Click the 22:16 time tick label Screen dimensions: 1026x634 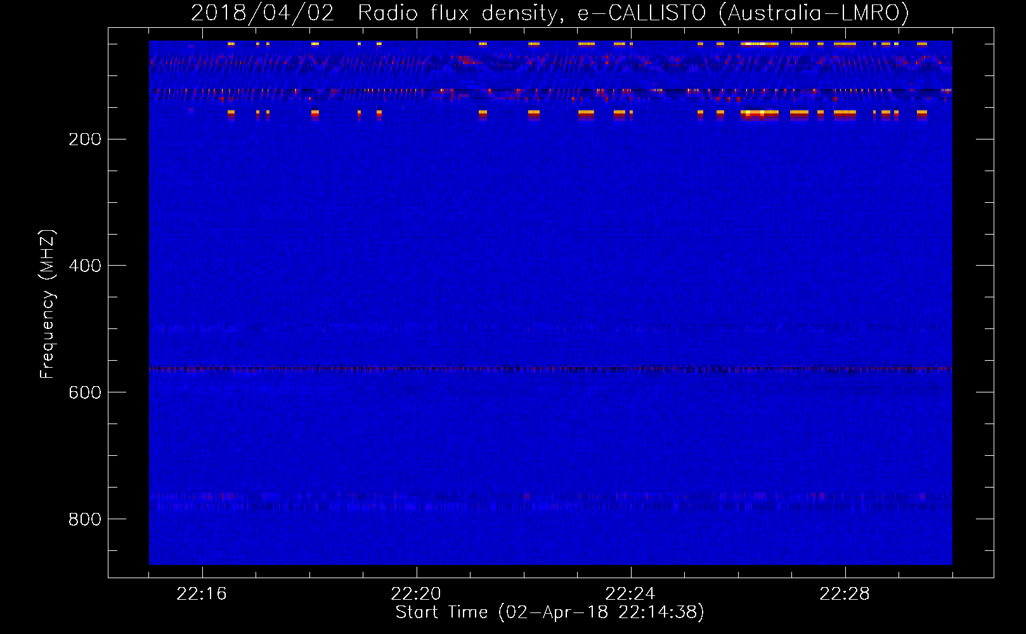click(x=202, y=594)
